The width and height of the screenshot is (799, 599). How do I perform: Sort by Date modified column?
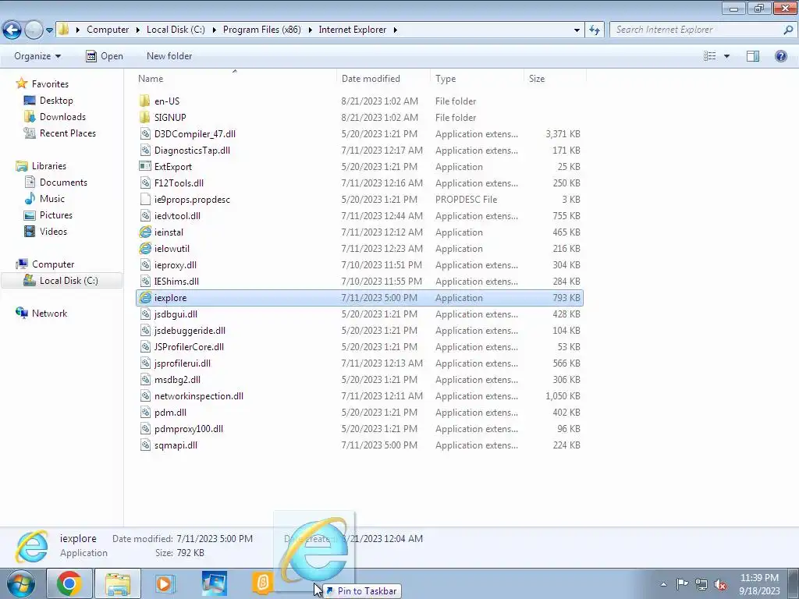[x=371, y=79]
